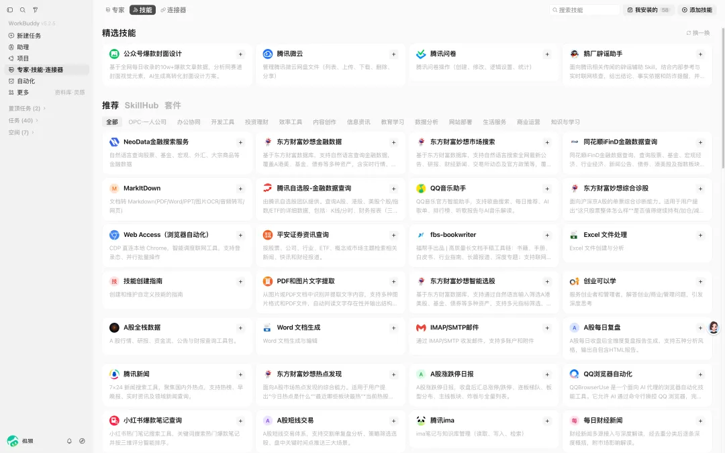Add PDF和图片文字提取 skill

point(393,281)
